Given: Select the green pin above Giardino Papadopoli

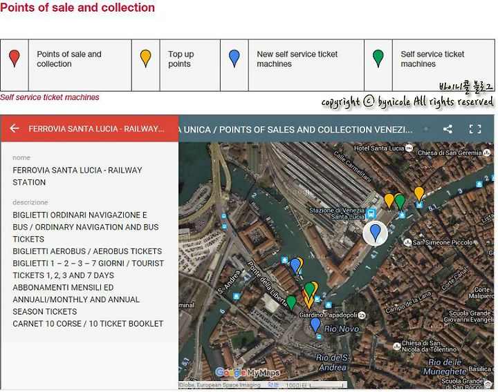Looking at the screenshot, I should click(309, 290).
